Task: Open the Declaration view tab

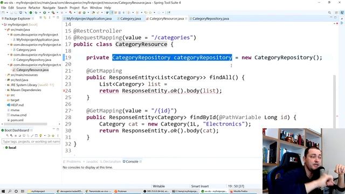Action: coord(110,162)
